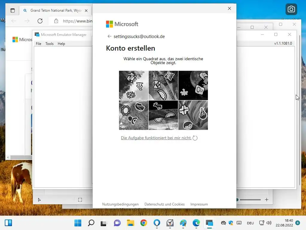Click the touch keyboard tray icon

[239, 223]
